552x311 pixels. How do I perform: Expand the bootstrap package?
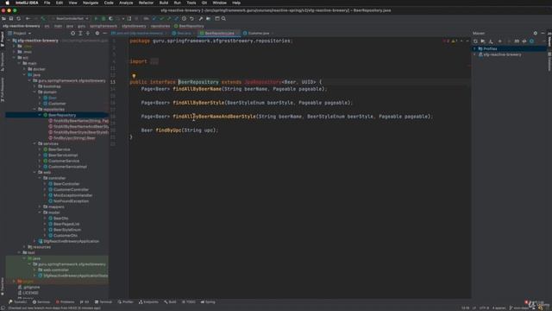(x=34, y=86)
